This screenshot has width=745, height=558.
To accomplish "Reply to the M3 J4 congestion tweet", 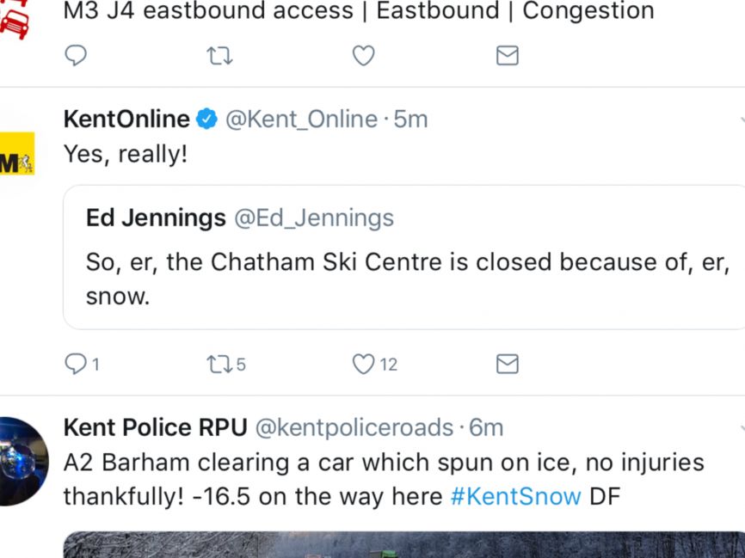I will [x=76, y=56].
